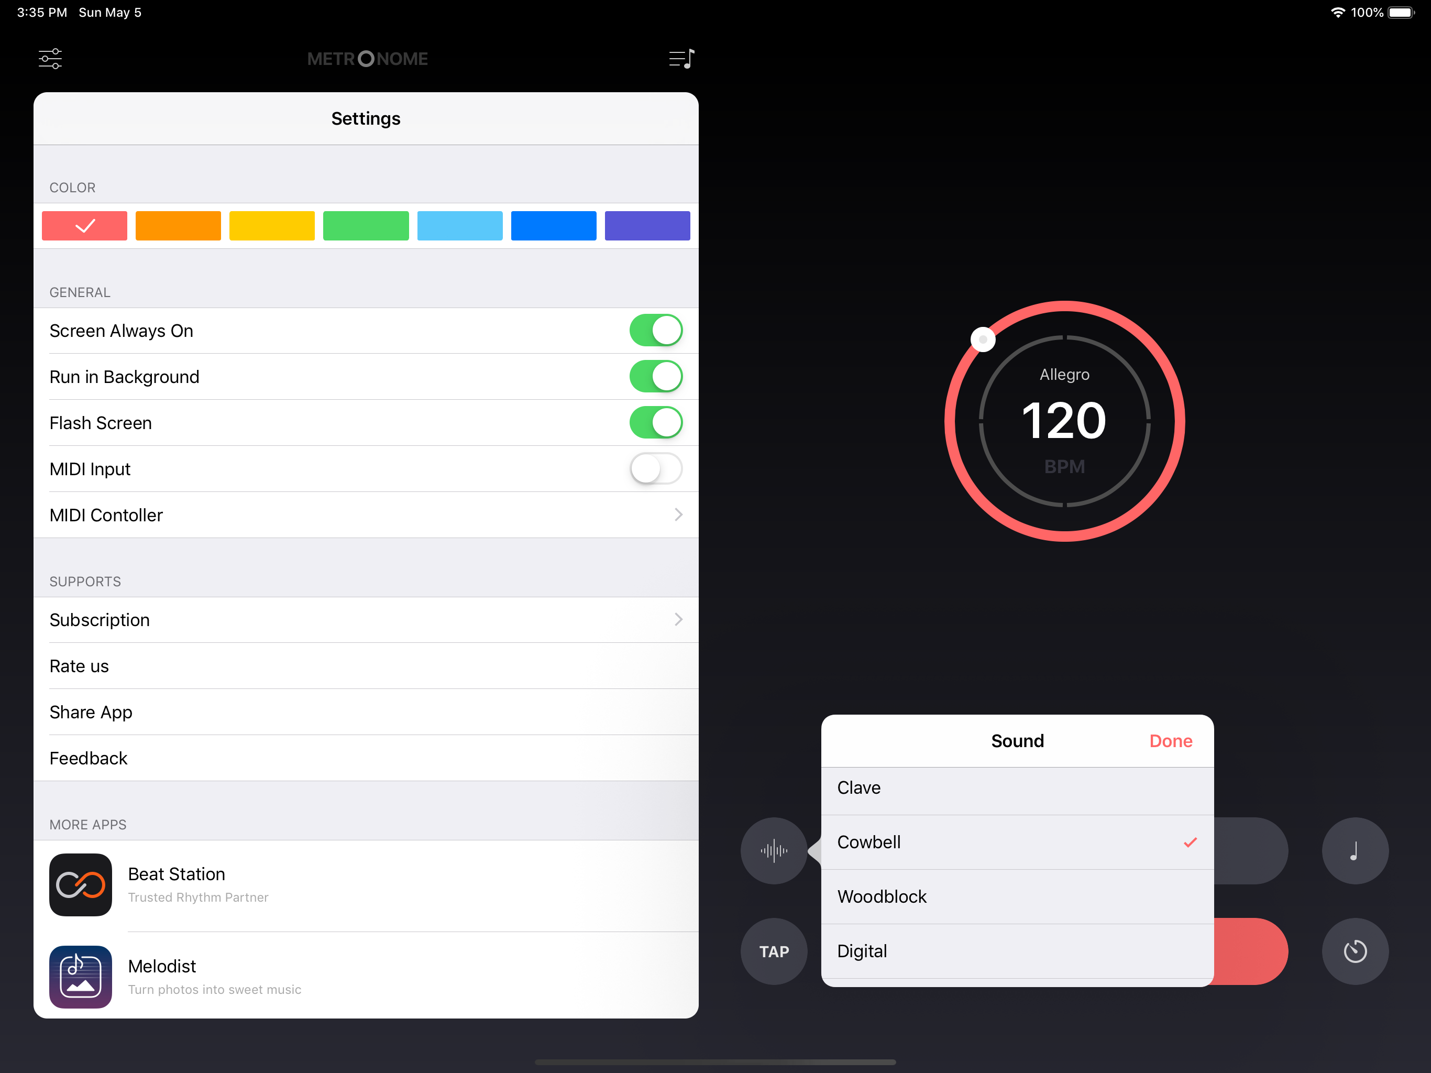Tap Share App
This screenshot has width=1431, height=1073.
coord(366,712)
